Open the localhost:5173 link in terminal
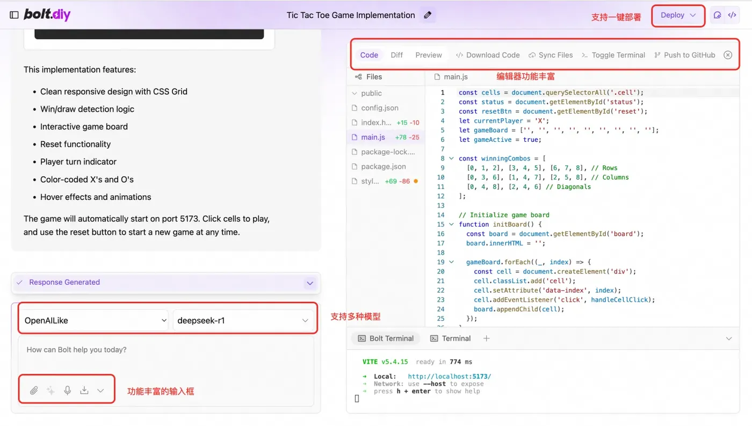Image resolution: width=752 pixels, height=426 pixels. (x=449, y=377)
